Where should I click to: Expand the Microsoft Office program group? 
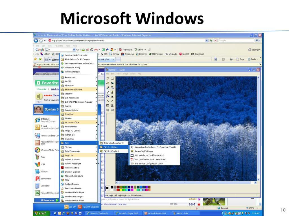click(79, 123)
